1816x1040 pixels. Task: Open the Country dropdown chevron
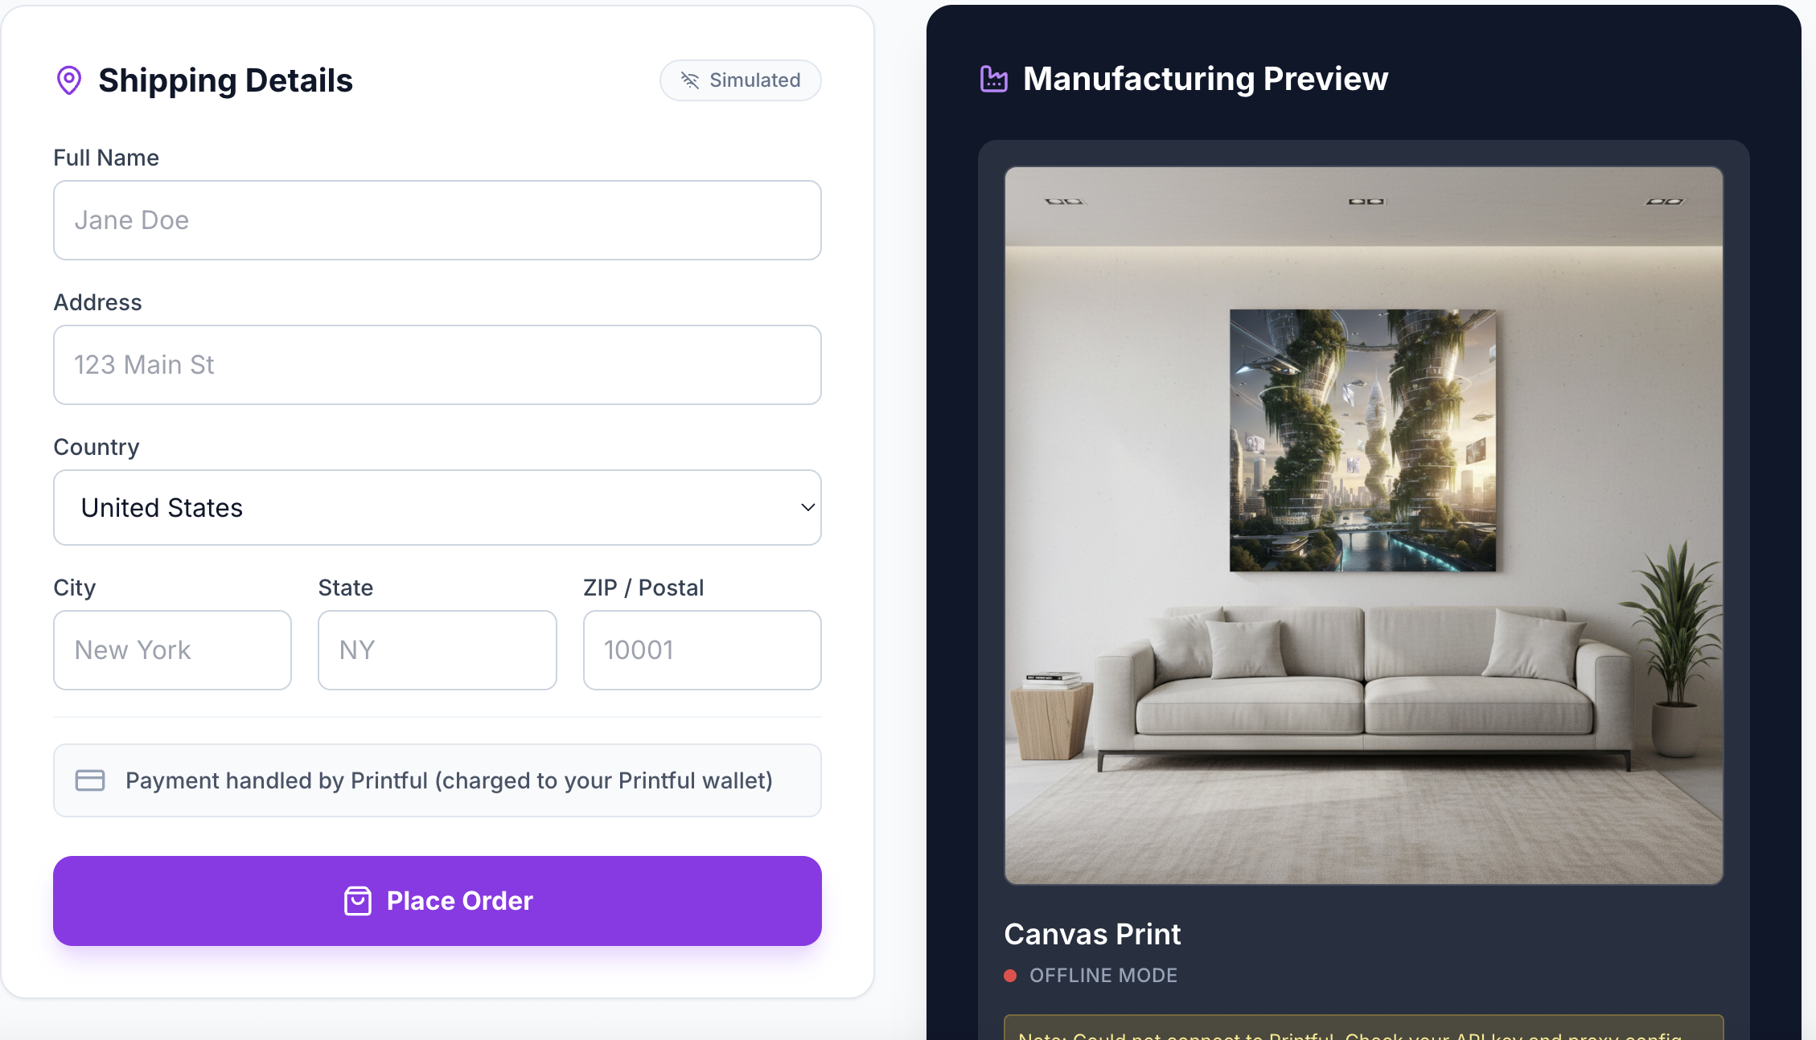click(807, 507)
